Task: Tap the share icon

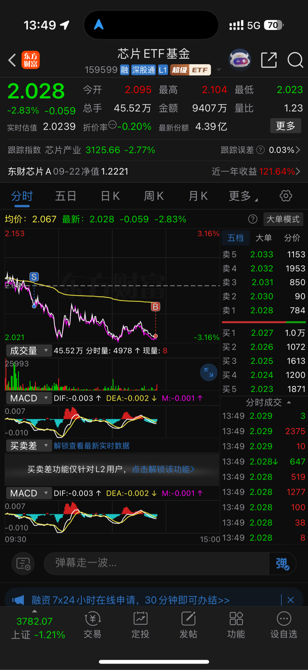Action: point(269,60)
